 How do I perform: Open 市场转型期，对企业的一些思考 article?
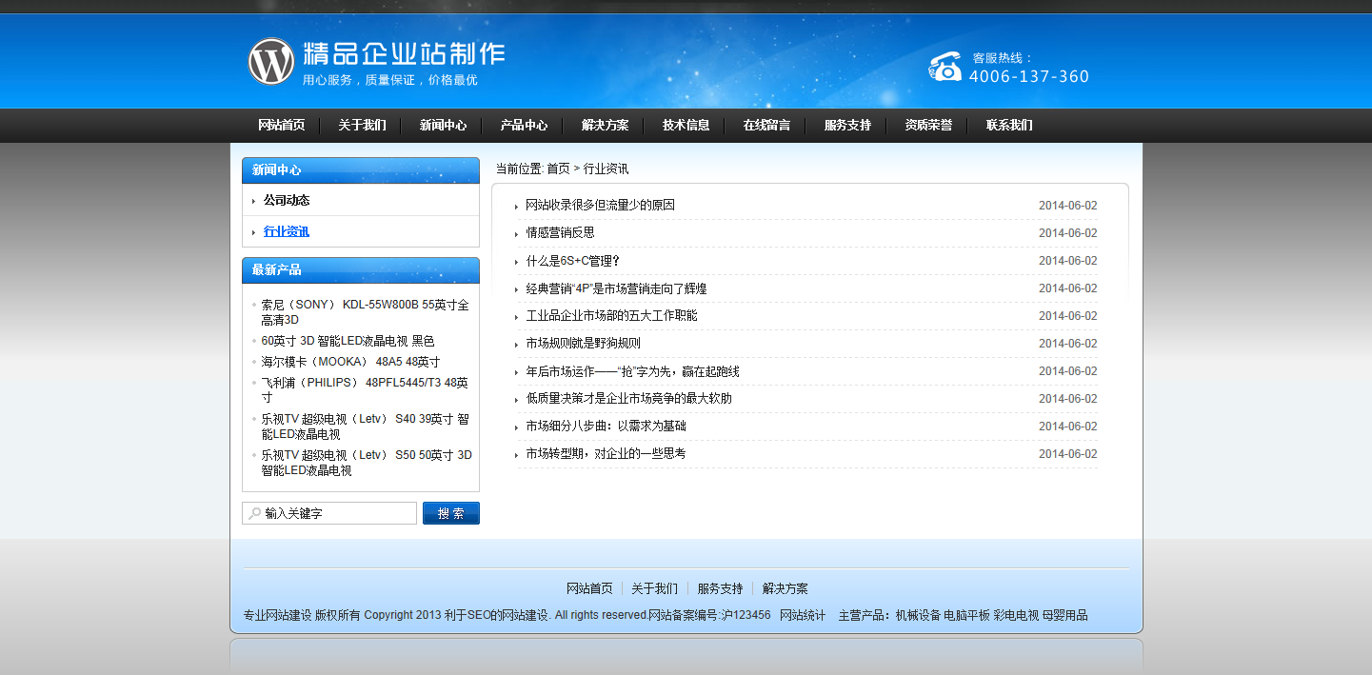pos(606,454)
